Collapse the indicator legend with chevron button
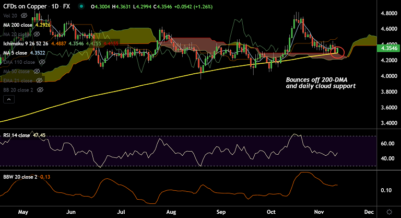This screenshot has height=218, width=401. pos(9,99)
